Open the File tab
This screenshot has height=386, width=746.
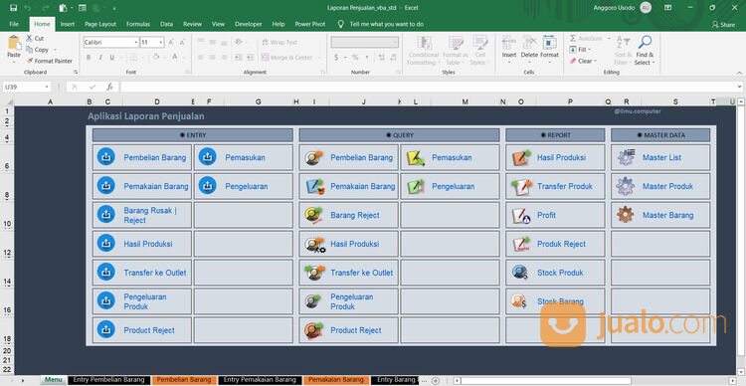pos(14,24)
